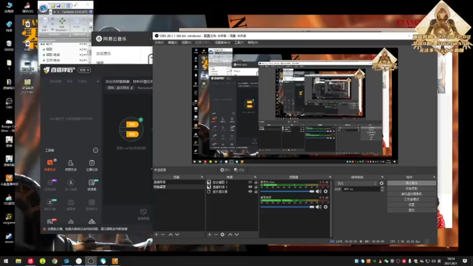473x266 pixels.
Task: Click Set List icon in Cantabile ribbon
Action: (45, 24)
